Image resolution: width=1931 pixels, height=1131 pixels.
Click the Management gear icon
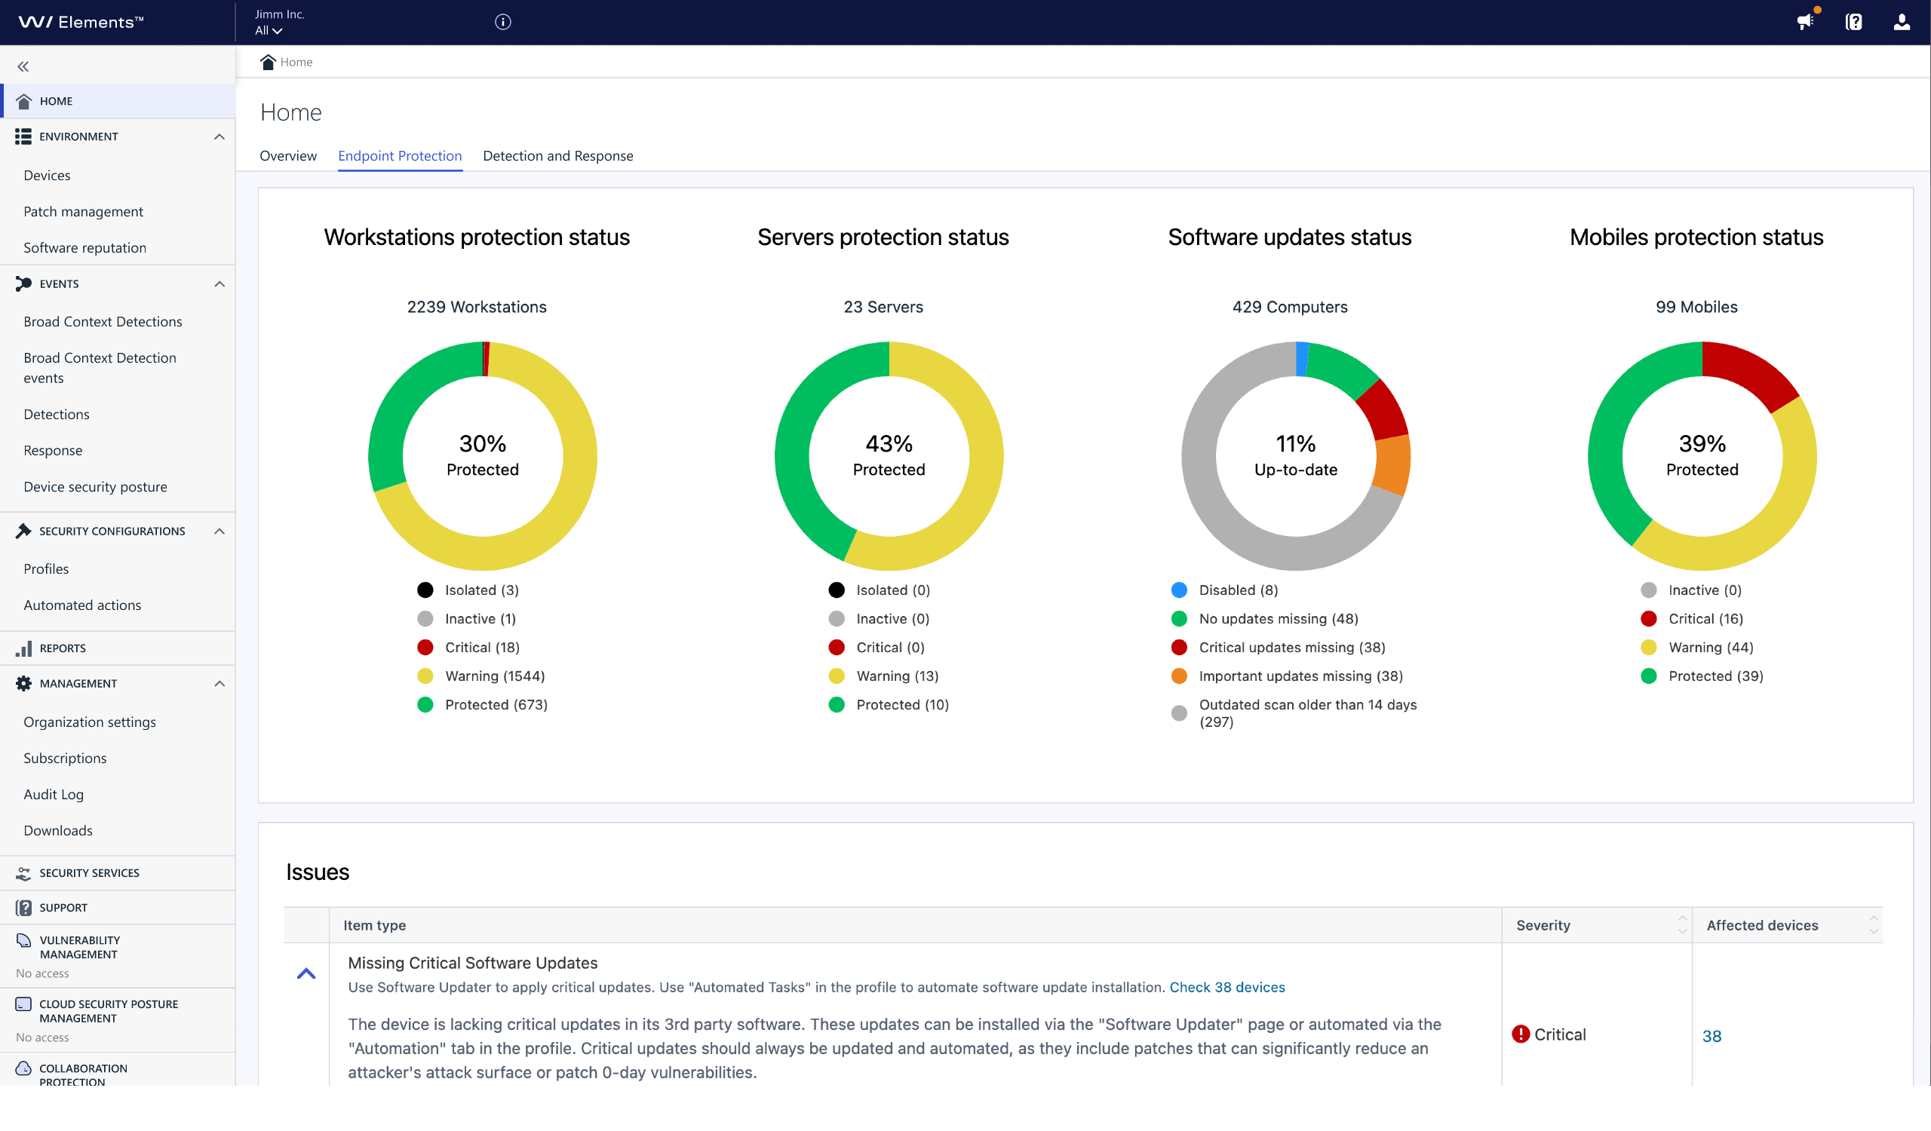pyautogui.click(x=23, y=684)
